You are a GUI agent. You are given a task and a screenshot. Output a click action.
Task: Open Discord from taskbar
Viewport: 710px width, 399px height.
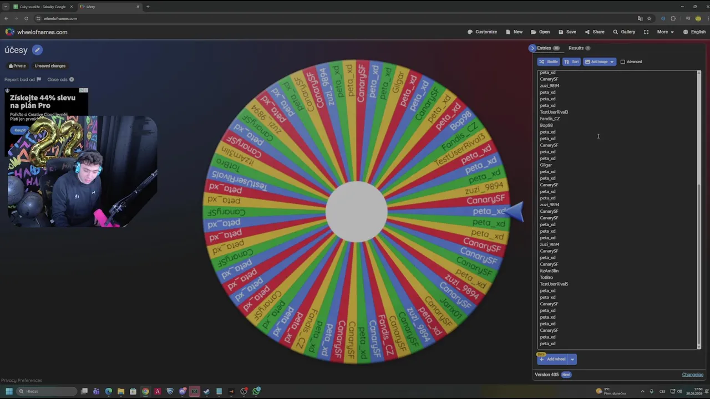[x=182, y=391]
